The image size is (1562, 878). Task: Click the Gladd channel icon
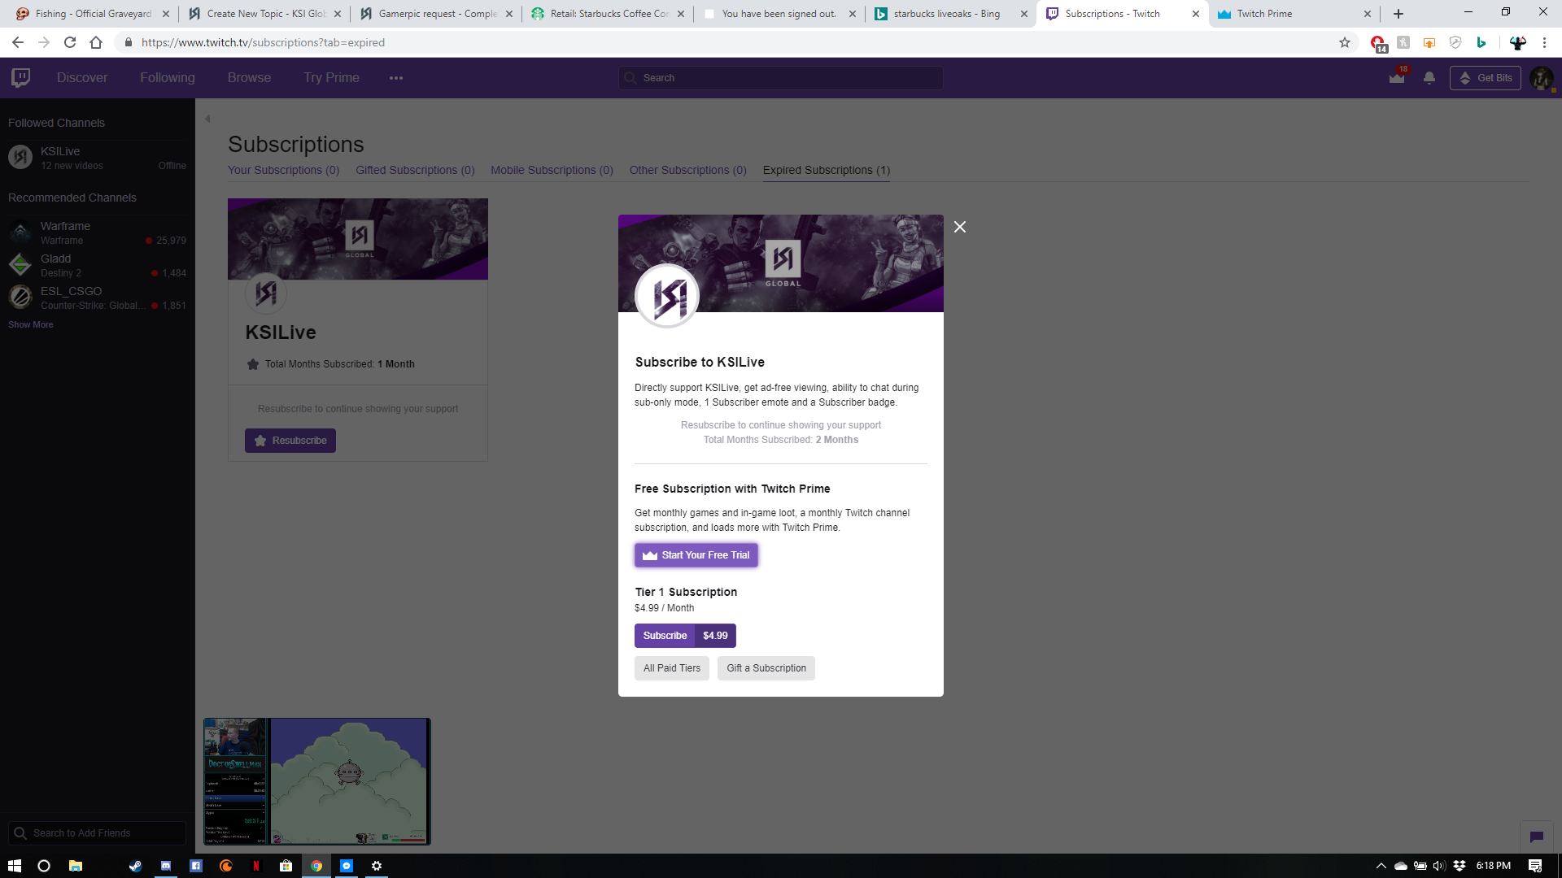(x=20, y=264)
